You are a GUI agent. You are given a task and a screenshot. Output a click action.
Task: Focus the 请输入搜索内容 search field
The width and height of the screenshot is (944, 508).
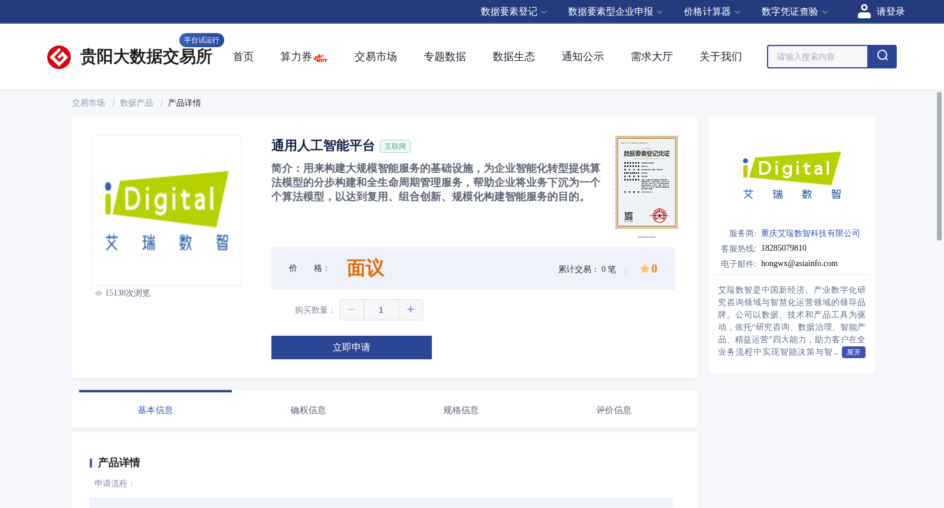coord(818,57)
